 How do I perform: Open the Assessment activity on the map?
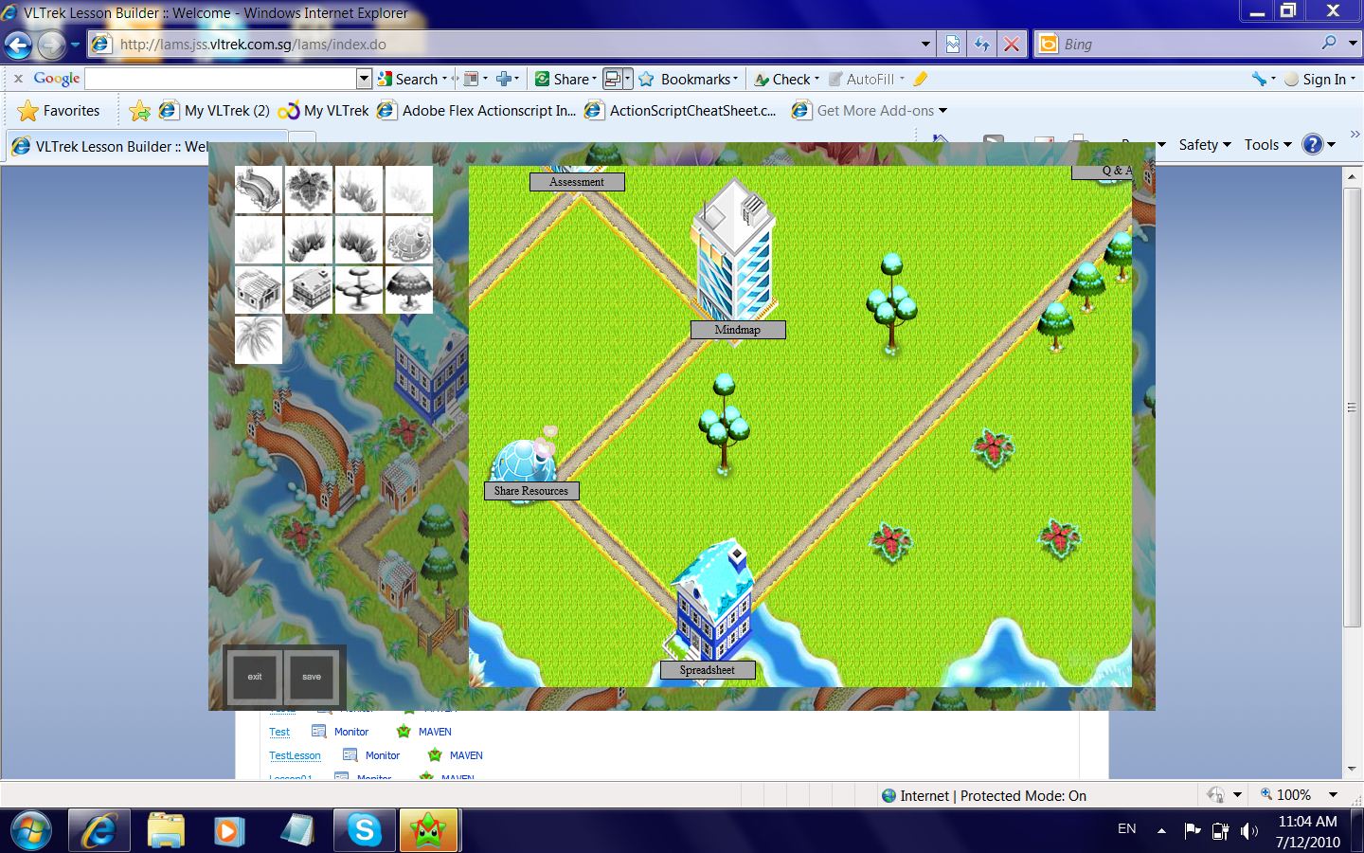[x=577, y=181]
